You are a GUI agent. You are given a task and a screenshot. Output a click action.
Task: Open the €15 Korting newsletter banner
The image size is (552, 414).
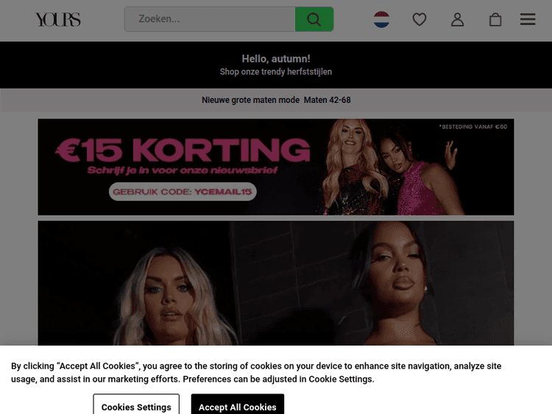point(276,167)
